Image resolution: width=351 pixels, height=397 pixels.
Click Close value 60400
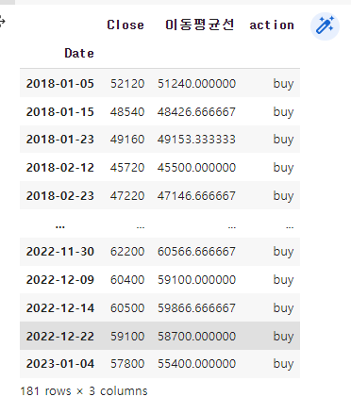click(x=127, y=280)
